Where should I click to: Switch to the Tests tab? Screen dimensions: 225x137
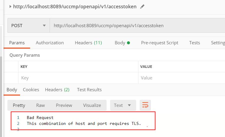click(194, 43)
